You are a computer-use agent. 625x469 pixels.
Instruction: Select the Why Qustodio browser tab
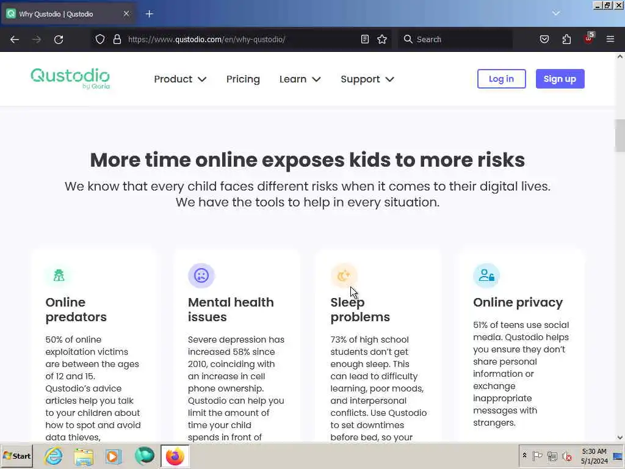click(x=68, y=14)
